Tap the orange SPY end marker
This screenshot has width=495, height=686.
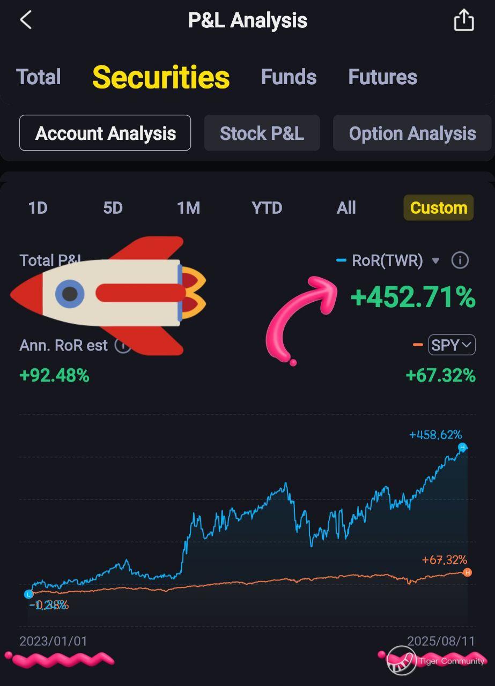(468, 572)
